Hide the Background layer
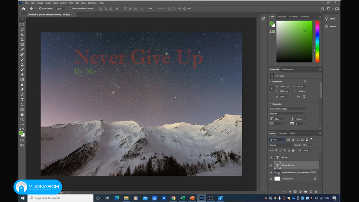This screenshot has width=359, height=202. pos(271,179)
